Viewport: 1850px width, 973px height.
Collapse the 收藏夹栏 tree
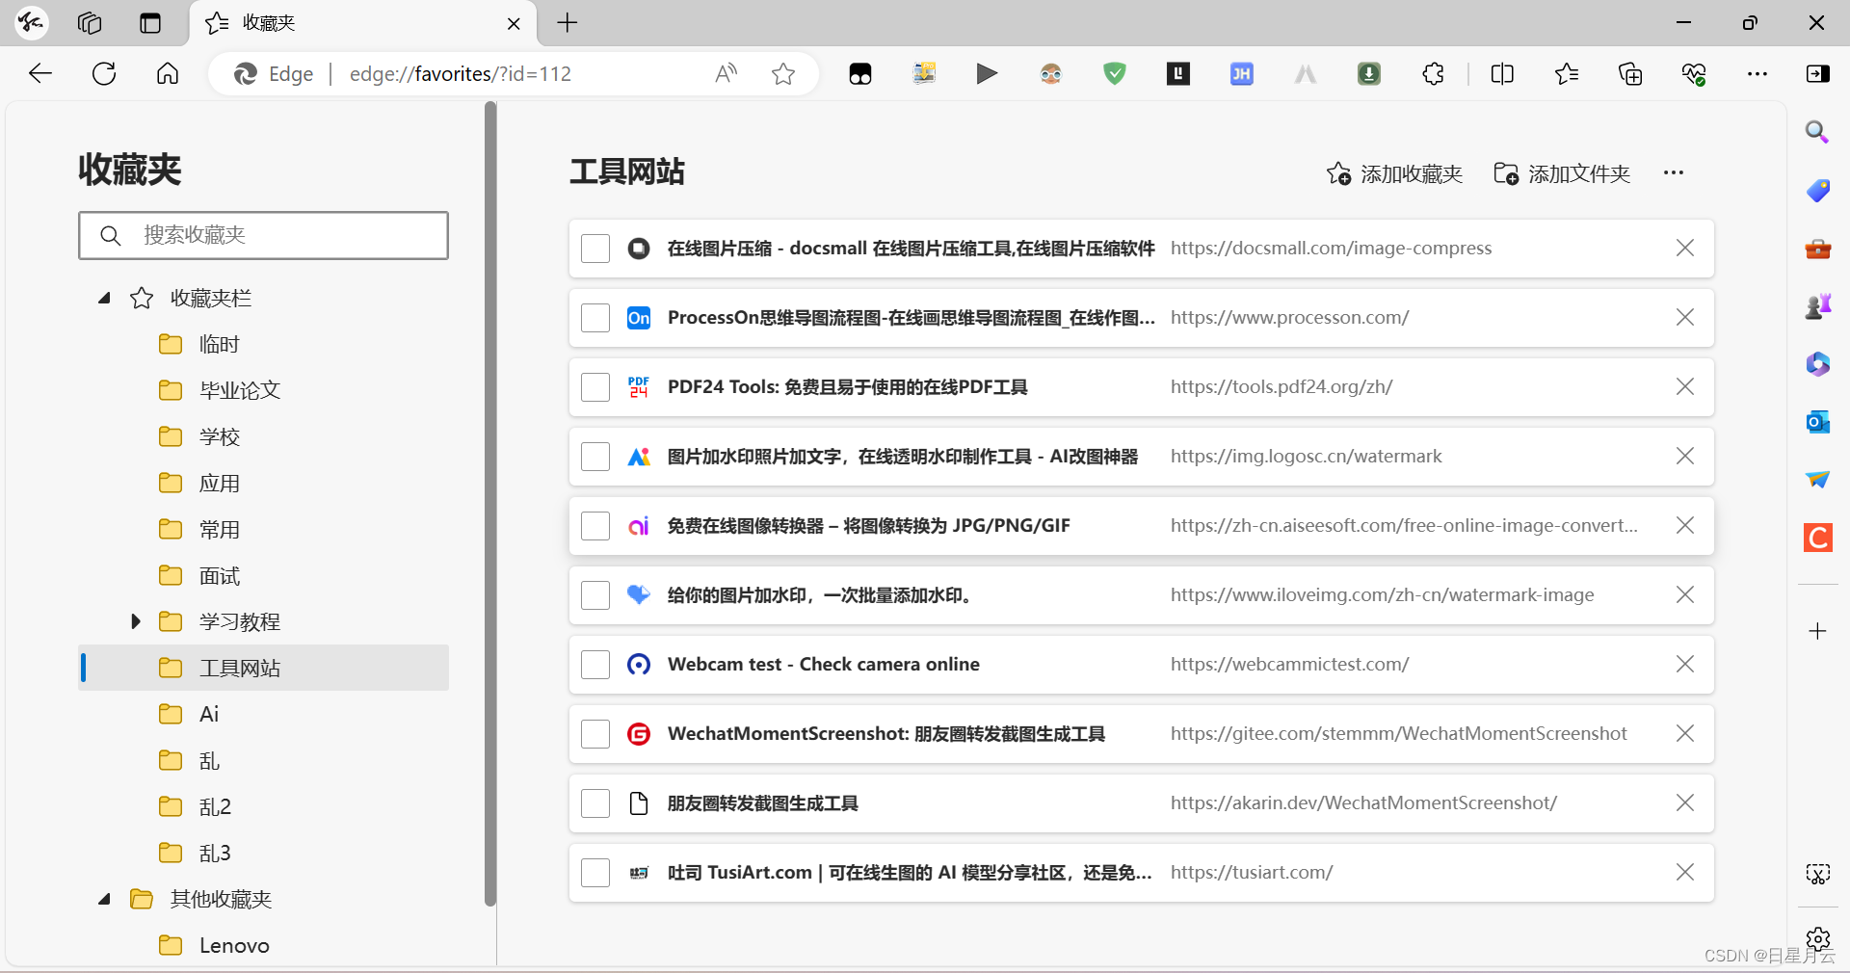(104, 299)
